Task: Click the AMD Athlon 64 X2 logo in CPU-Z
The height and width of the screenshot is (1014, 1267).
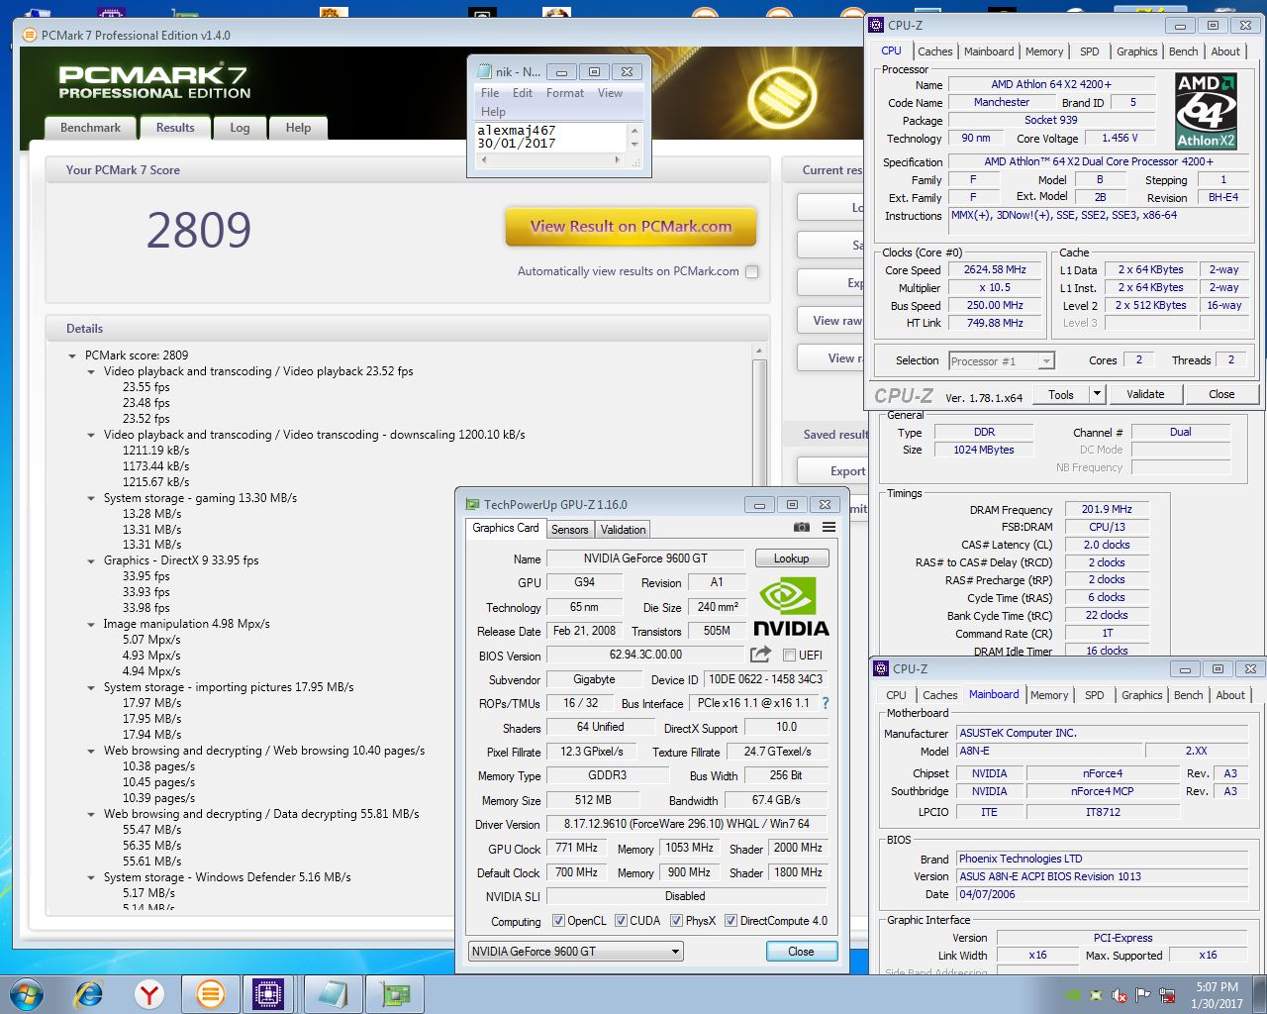Action: click(1206, 111)
